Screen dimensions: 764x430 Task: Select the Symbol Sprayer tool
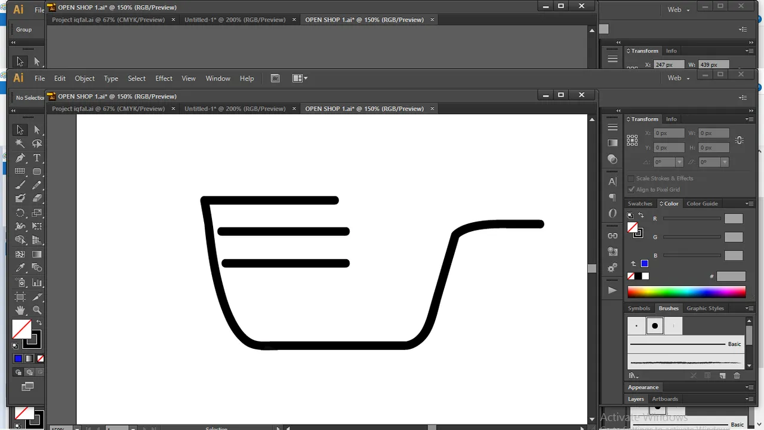(20, 282)
